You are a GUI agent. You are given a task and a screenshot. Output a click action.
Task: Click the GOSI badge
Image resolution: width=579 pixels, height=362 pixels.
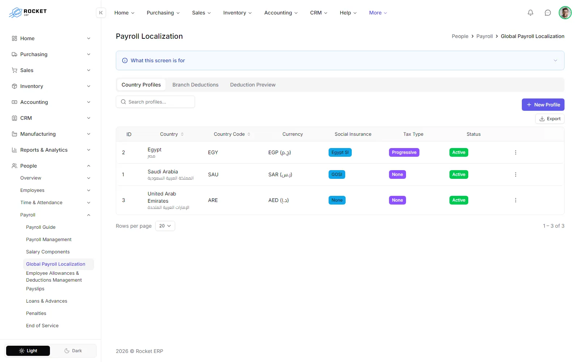337,174
